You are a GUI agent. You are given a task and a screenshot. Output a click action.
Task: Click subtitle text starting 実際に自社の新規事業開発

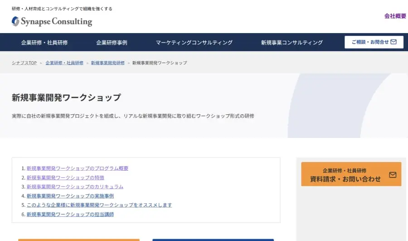click(133, 116)
